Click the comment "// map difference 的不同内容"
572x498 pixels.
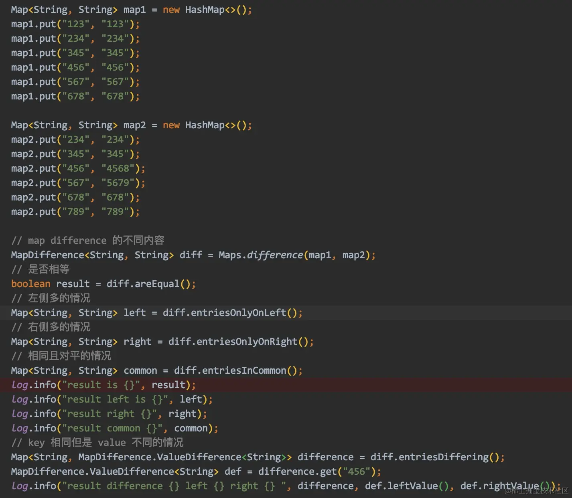coord(88,241)
